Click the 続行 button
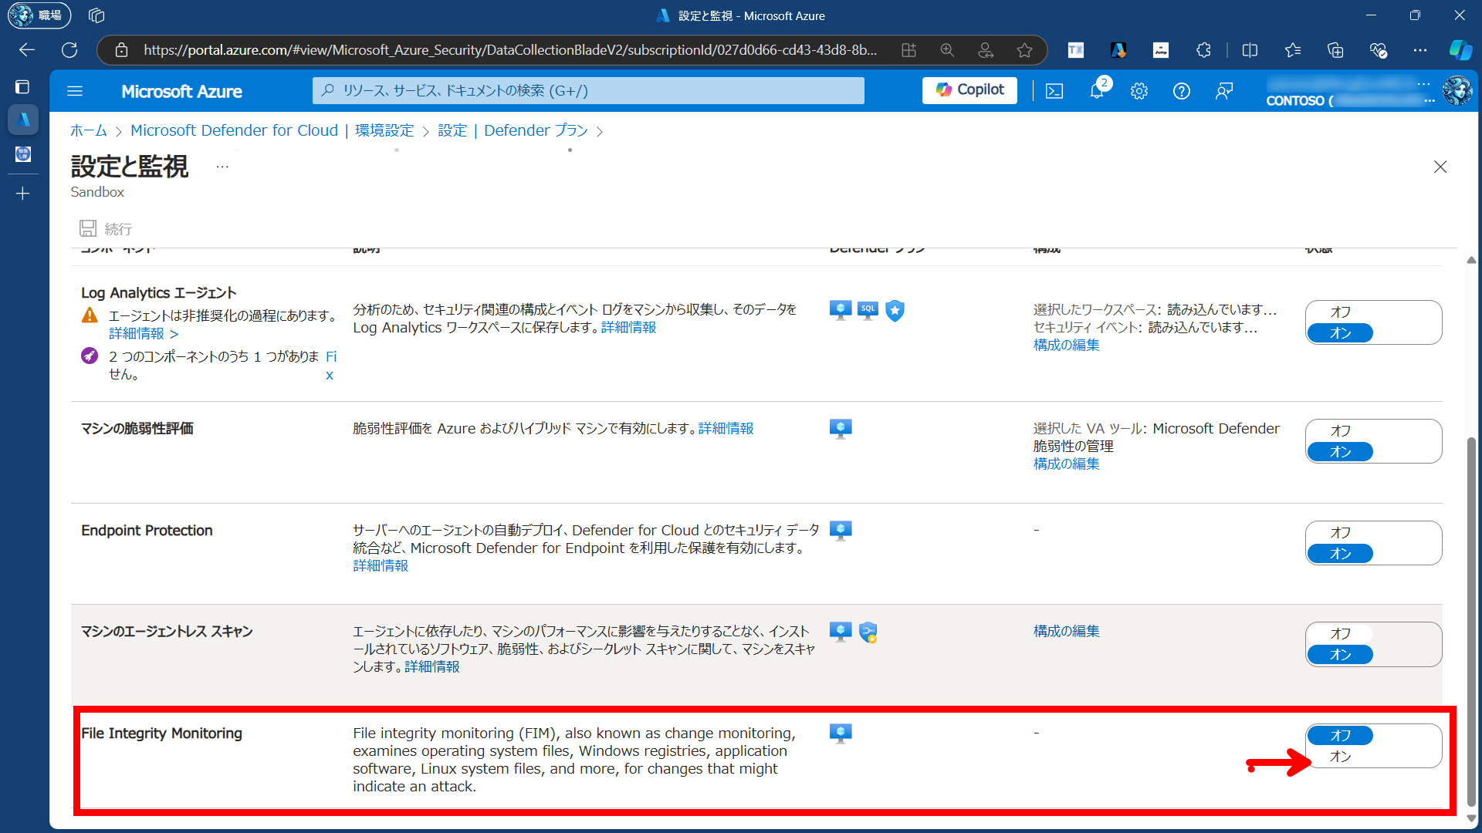Screen dimensions: 1482x833 pyautogui.click(x=106, y=228)
